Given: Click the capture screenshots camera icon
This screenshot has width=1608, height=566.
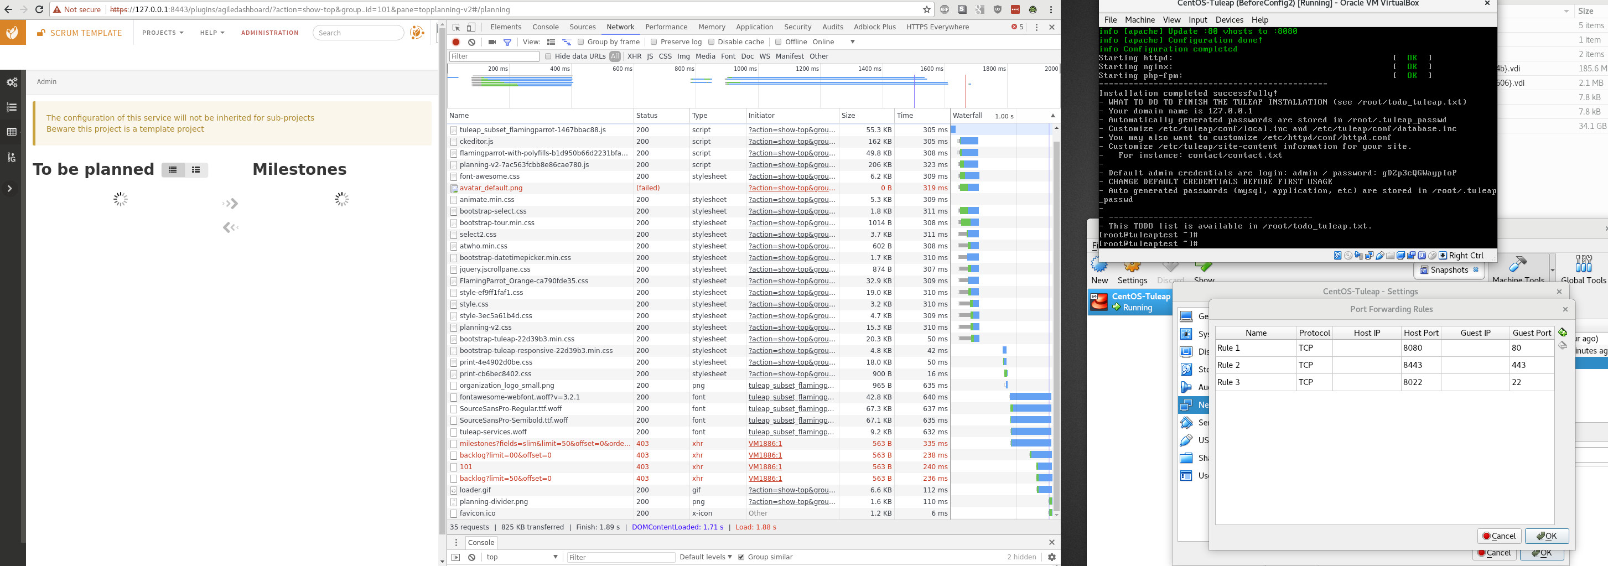Looking at the screenshot, I should click(x=492, y=42).
